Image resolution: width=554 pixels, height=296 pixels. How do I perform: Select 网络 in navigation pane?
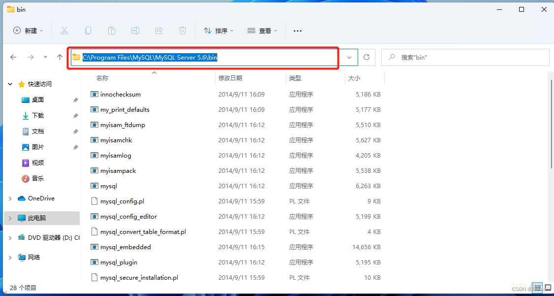33,258
